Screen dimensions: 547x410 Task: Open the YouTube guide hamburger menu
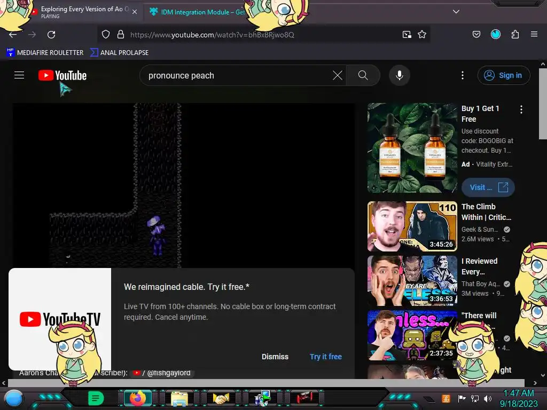tap(19, 75)
